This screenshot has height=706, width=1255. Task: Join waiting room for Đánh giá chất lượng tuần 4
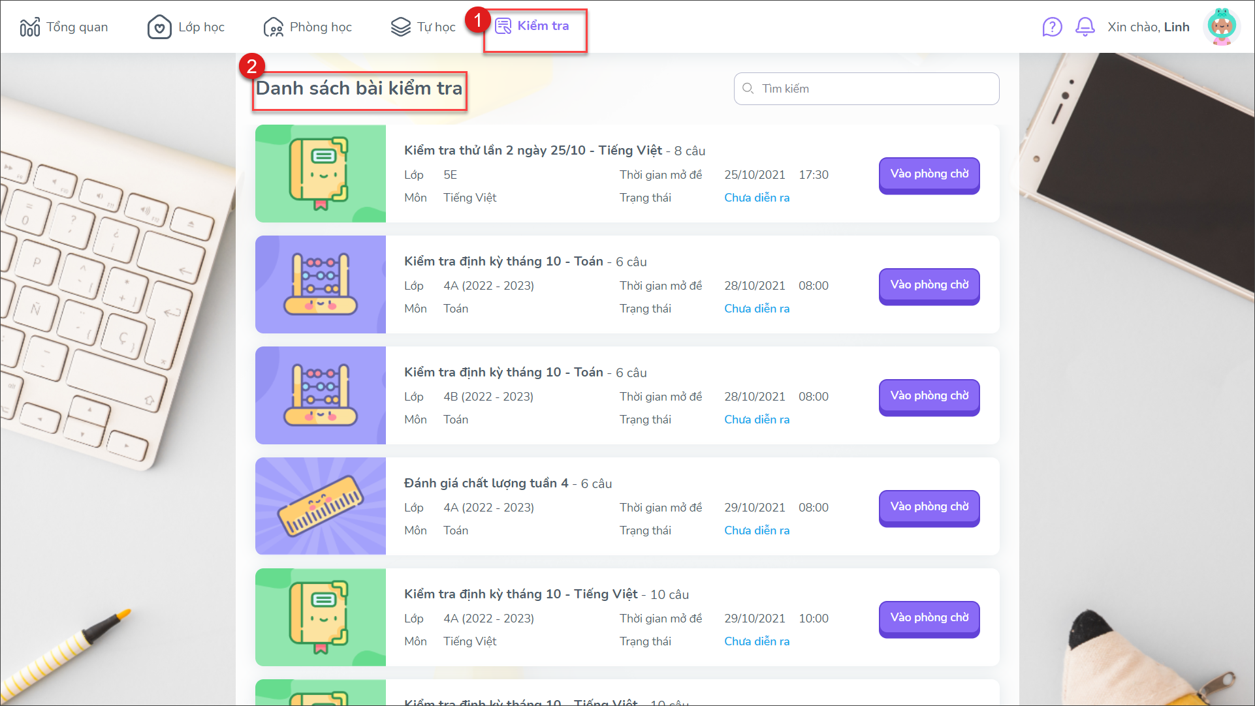point(929,507)
